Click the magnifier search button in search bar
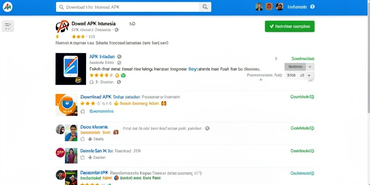Screen dimensions: 370x185 click(205, 7)
